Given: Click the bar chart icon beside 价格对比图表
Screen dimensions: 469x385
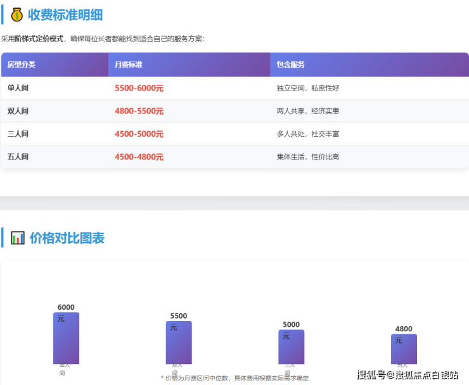Looking at the screenshot, I should click(x=18, y=238).
